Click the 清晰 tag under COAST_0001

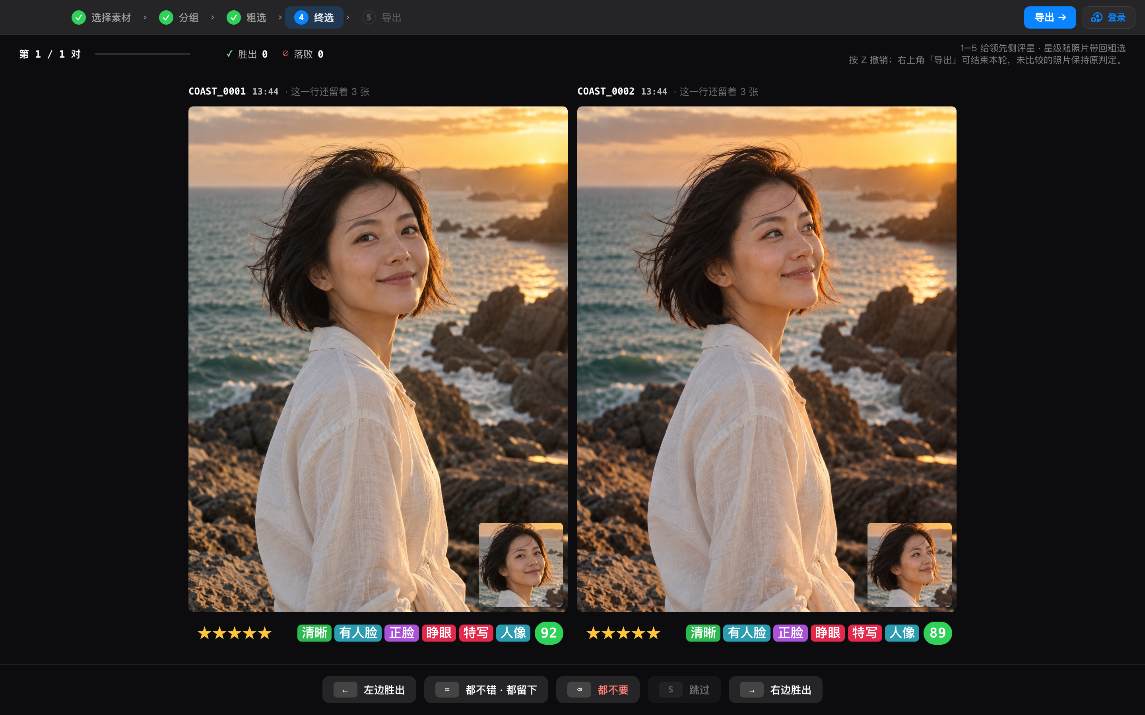pos(314,633)
